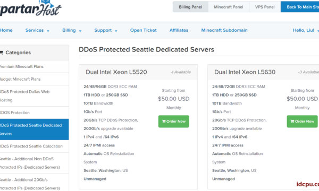Select Premium Minecraft Plans category
The width and height of the screenshot is (319, 191).
[34, 66]
